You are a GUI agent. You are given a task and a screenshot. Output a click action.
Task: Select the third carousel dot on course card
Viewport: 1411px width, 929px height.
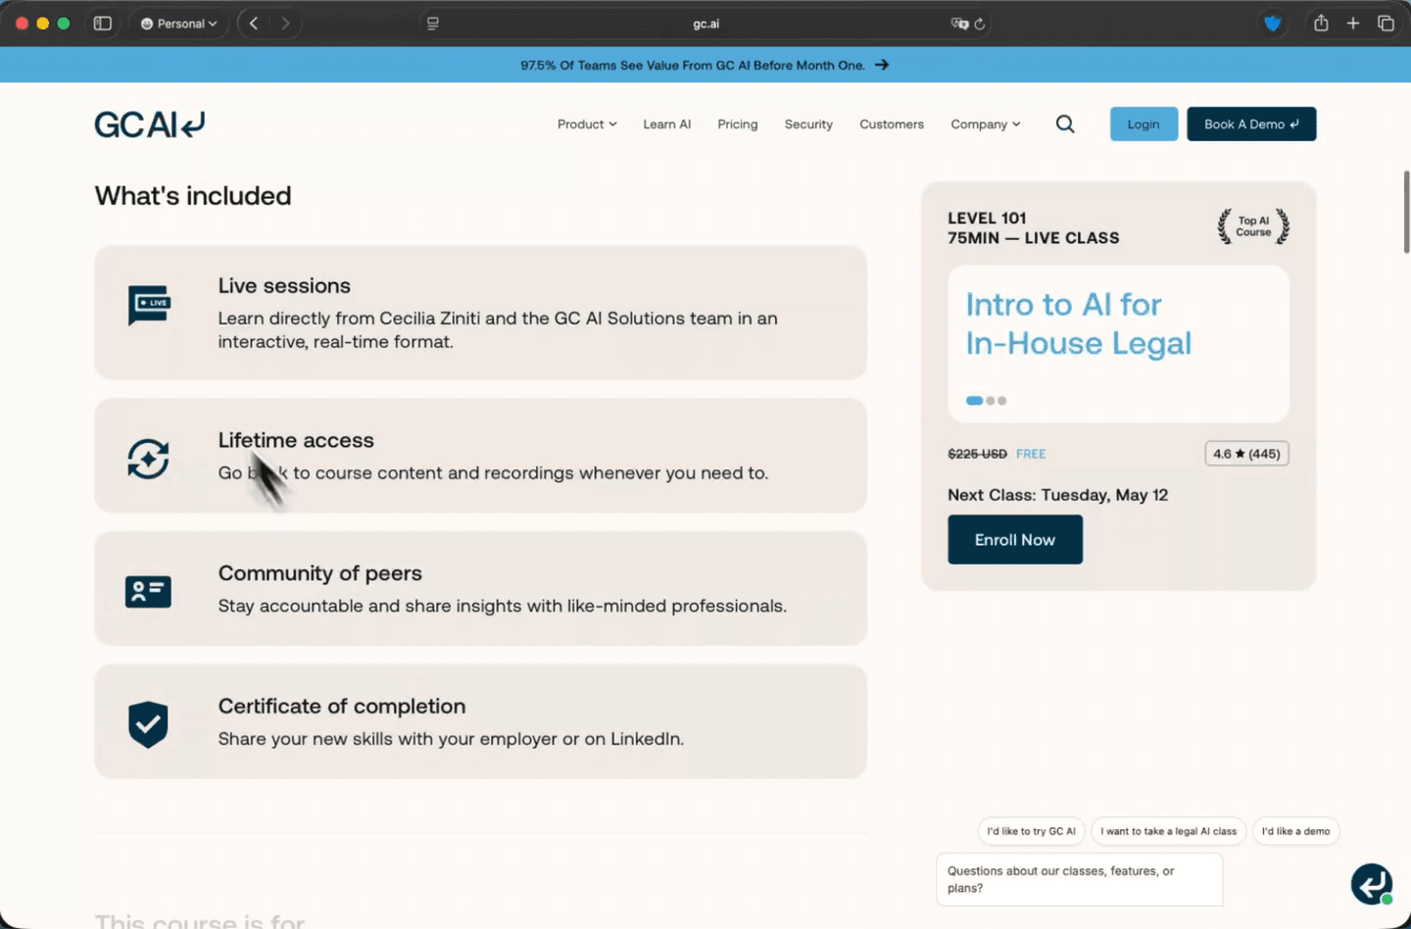[x=1001, y=401]
